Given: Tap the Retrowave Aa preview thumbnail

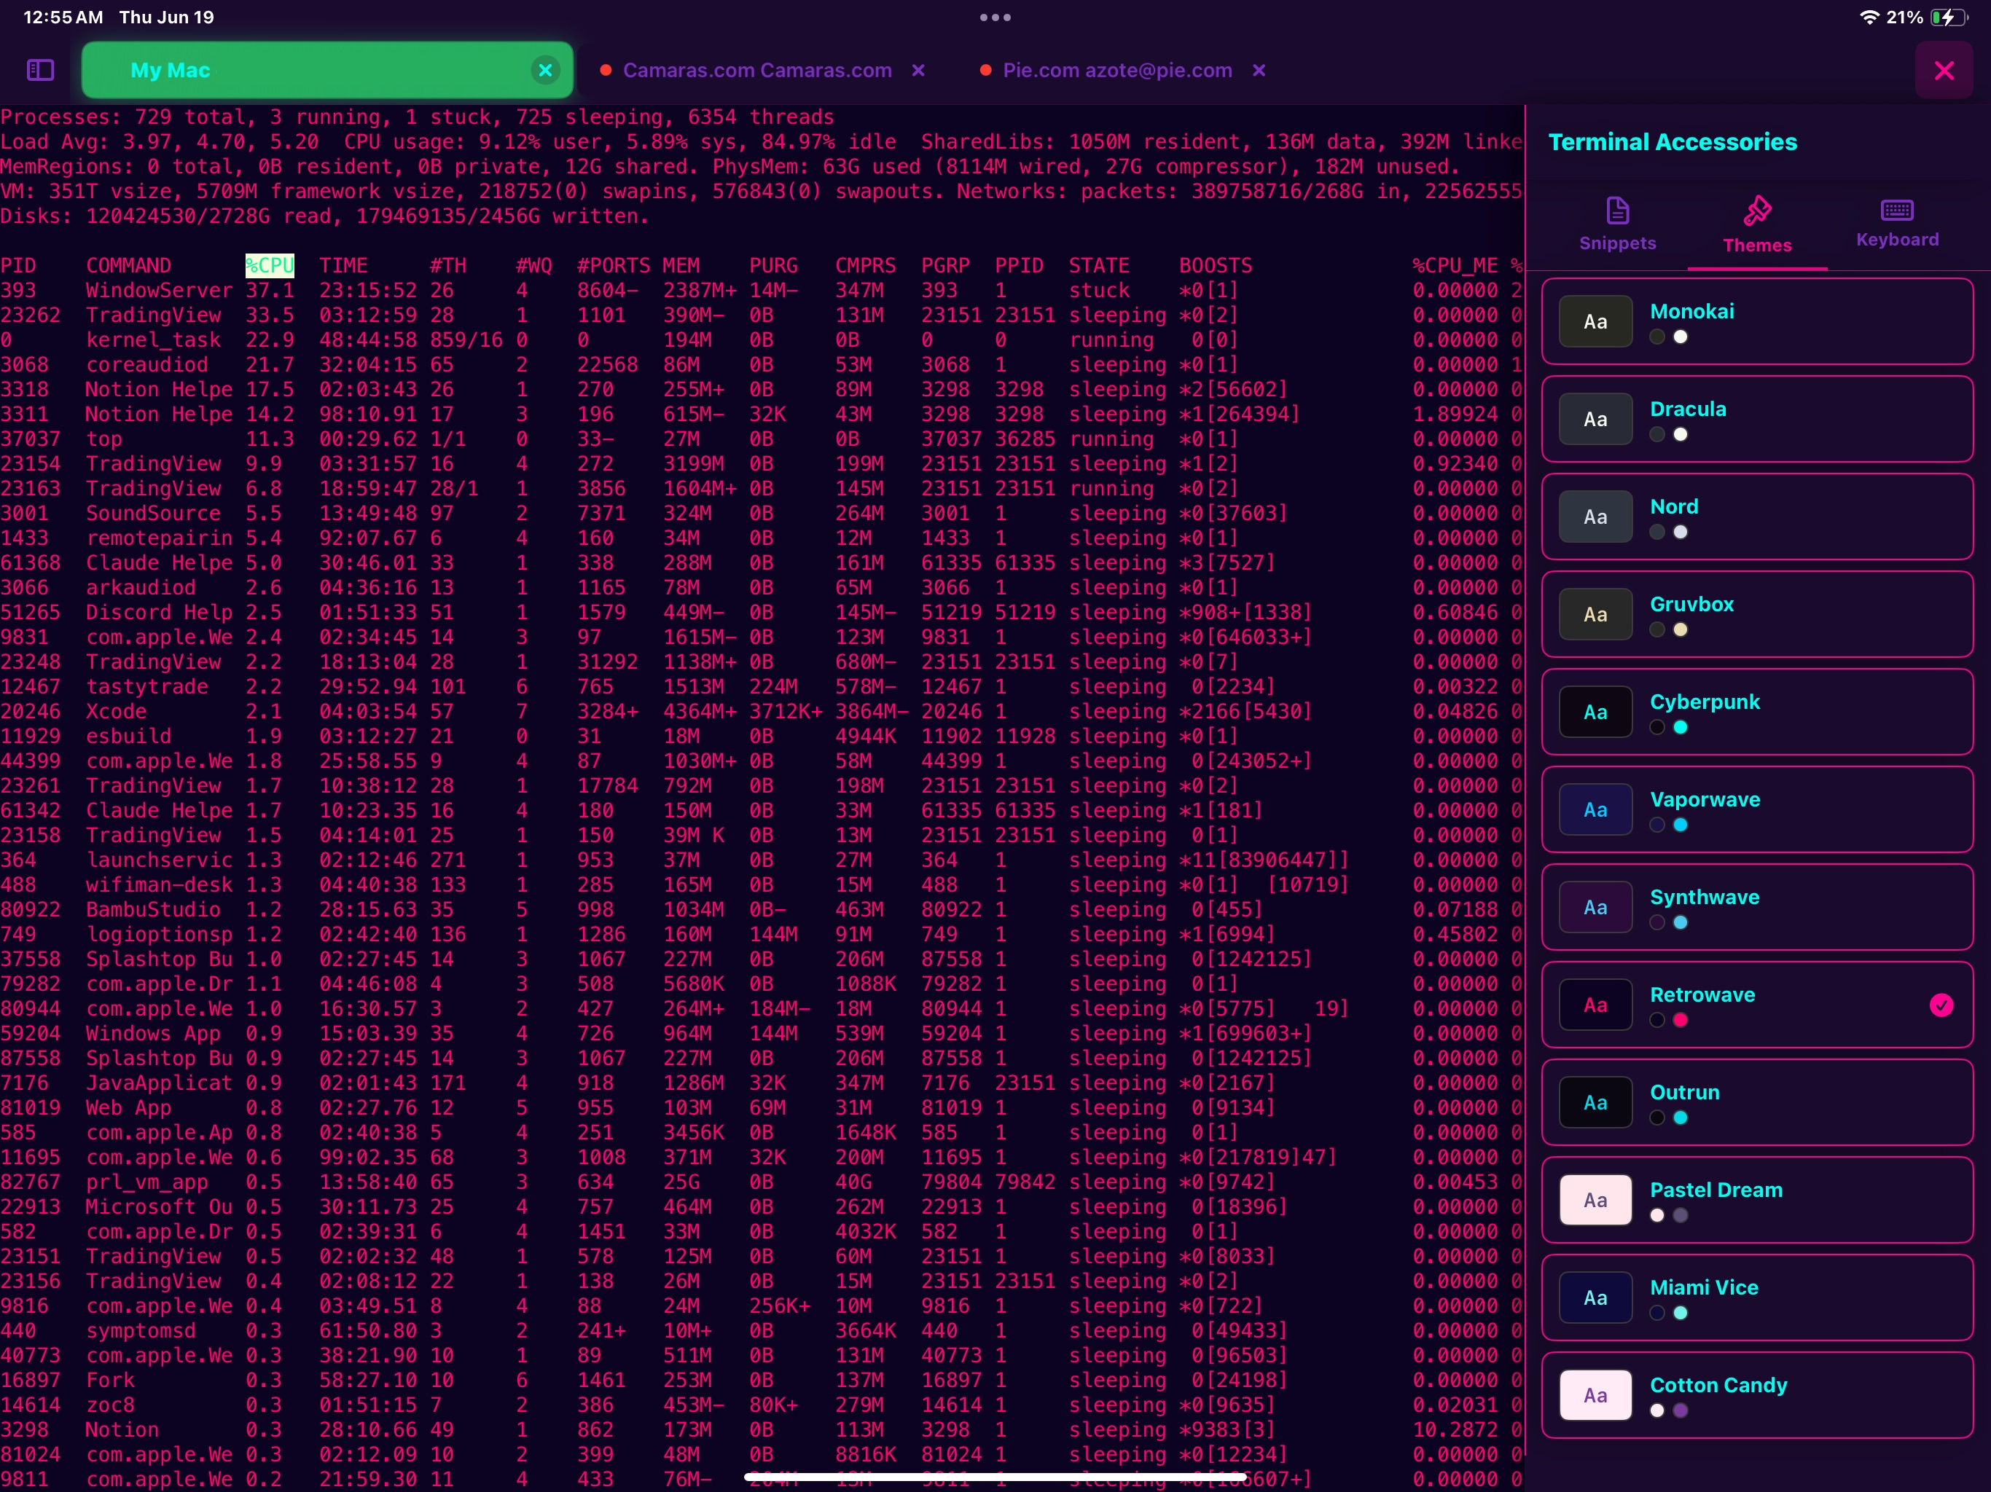Looking at the screenshot, I should click(1595, 1005).
